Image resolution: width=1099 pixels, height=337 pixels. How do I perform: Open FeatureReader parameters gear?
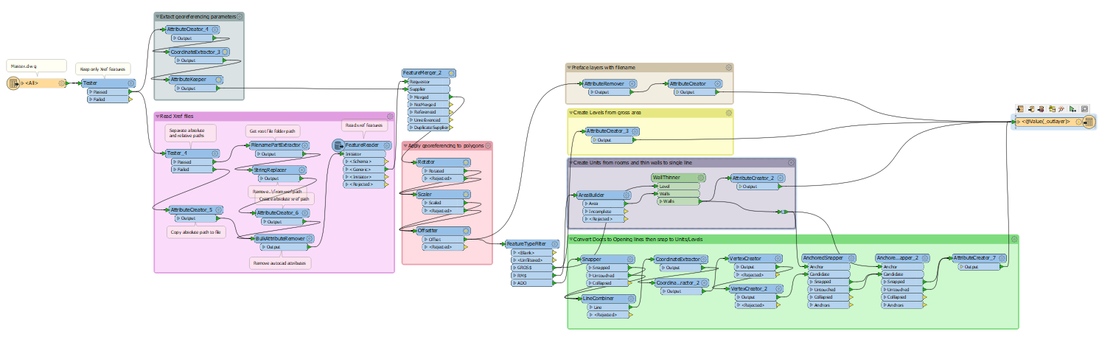tap(385, 146)
